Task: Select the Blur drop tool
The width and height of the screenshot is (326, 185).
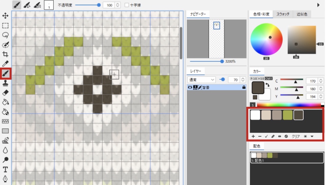Action: coord(5,150)
